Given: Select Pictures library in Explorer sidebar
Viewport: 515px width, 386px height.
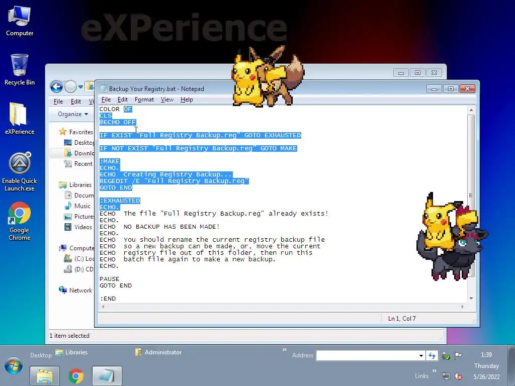Looking at the screenshot, I should [79, 216].
